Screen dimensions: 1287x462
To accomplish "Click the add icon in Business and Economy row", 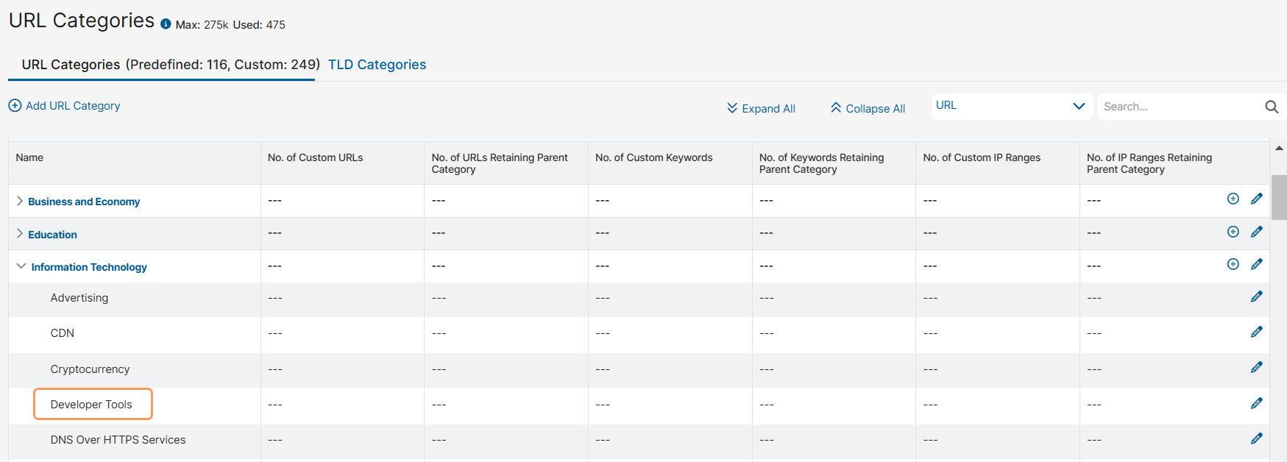I will tap(1233, 199).
